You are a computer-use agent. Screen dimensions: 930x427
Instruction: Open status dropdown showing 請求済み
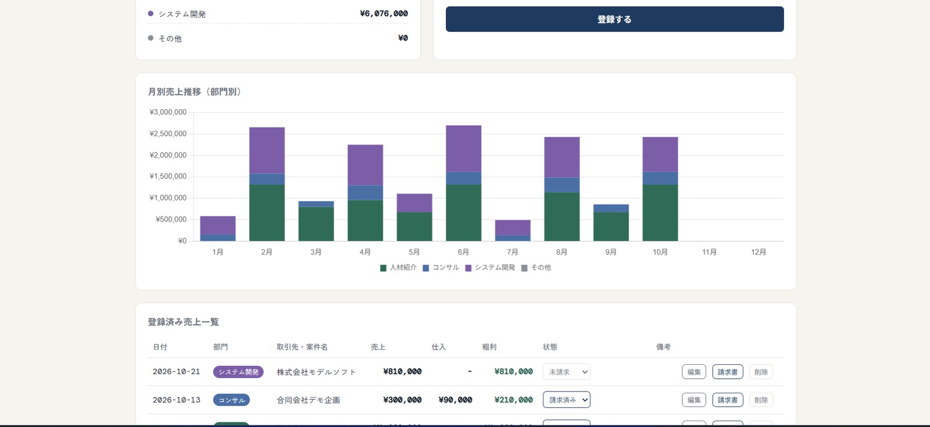pos(566,400)
